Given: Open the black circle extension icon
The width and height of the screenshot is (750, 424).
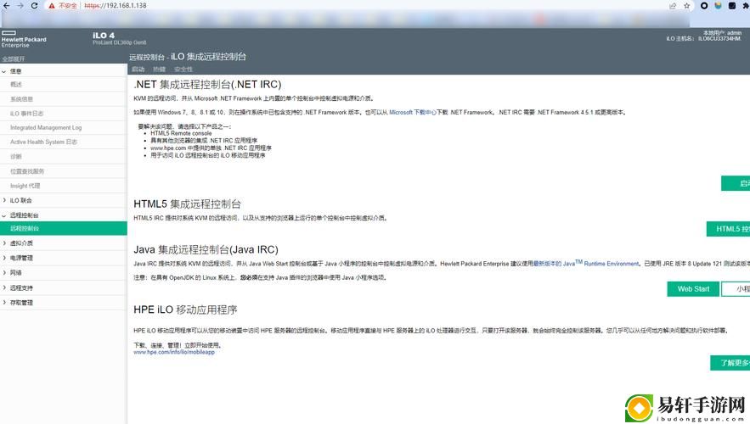Looking at the screenshot, I should tap(704, 6).
